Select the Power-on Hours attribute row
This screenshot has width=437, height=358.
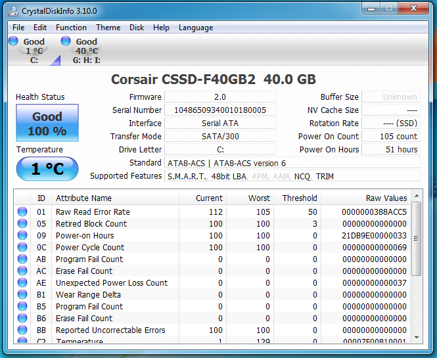coord(212,235)
